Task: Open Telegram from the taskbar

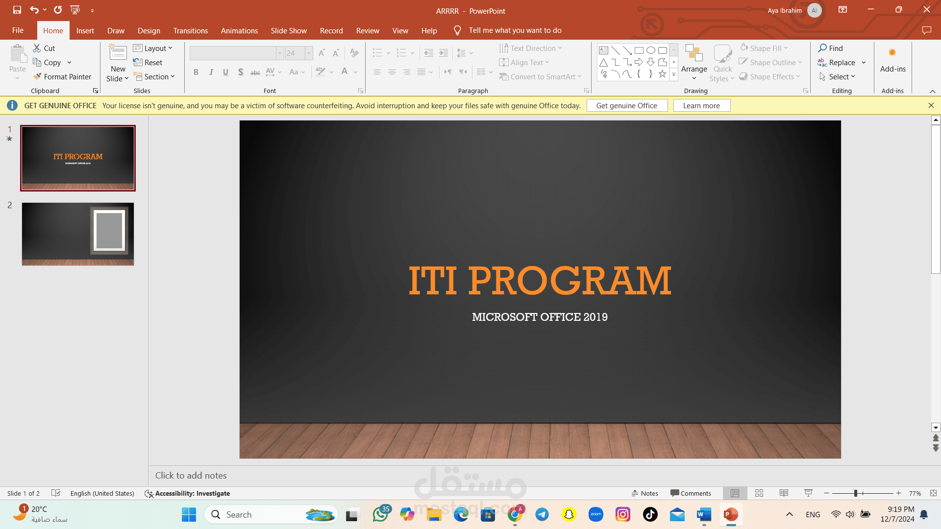Action: (542, 514)
